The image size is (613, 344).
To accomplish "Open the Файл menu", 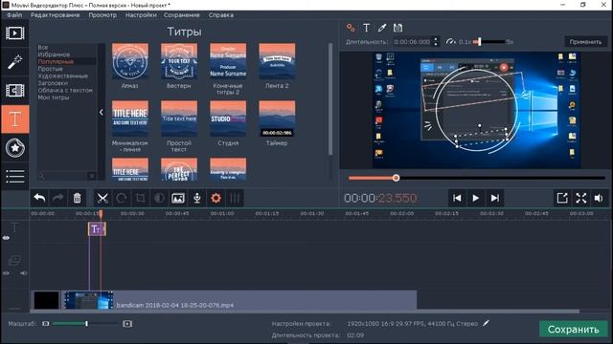I will tap(14, 15).
